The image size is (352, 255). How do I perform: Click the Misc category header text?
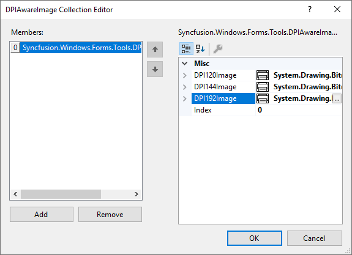(201, 64)
